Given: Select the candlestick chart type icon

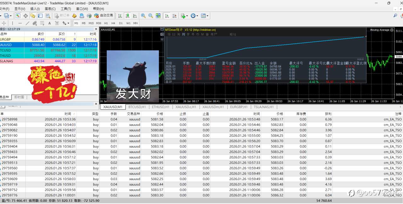Looking at the screenshot, I should tap(127, 16).
